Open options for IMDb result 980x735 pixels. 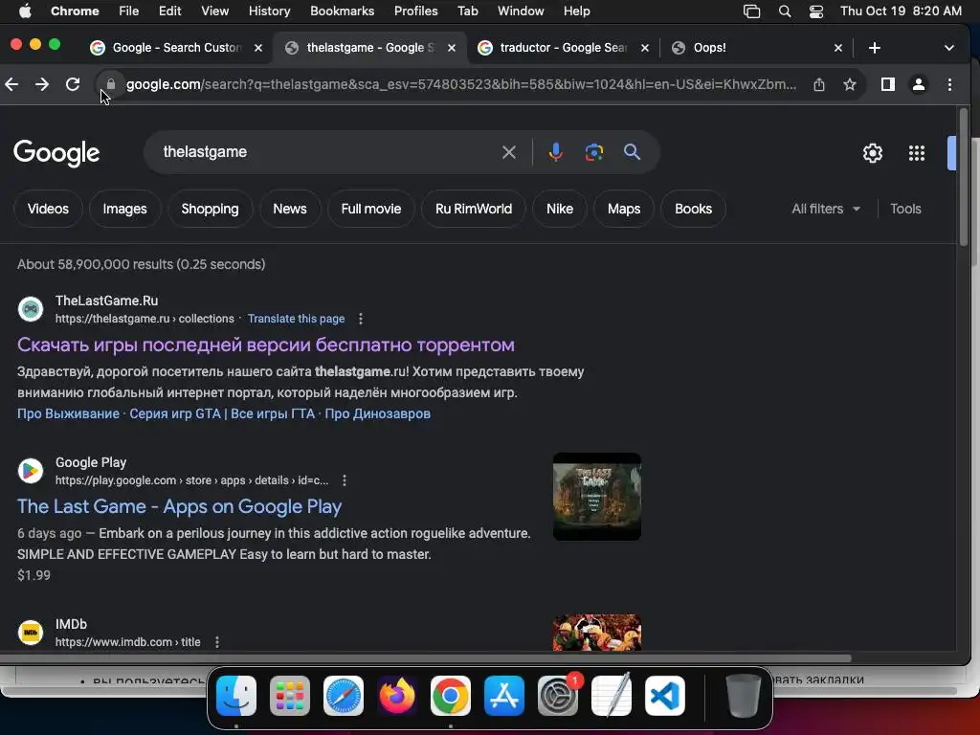coord(217,642)
